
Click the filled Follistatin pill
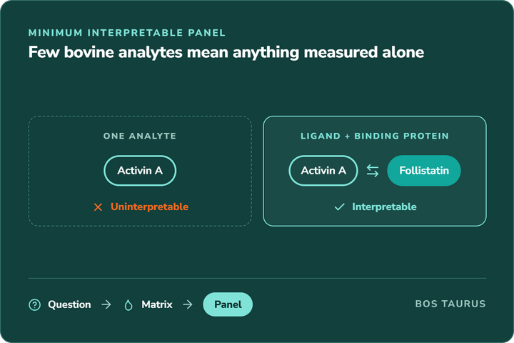pos(424,171)
